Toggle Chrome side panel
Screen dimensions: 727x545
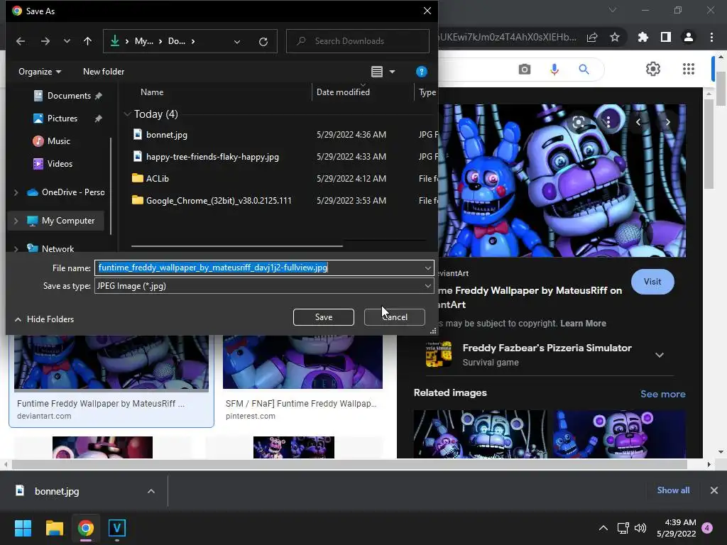(x=666, y=37)
